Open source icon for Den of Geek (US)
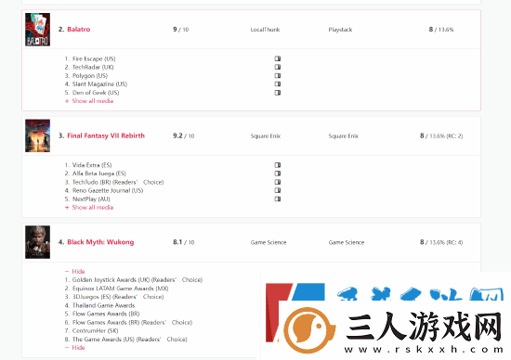 click(x=278, y=93)
